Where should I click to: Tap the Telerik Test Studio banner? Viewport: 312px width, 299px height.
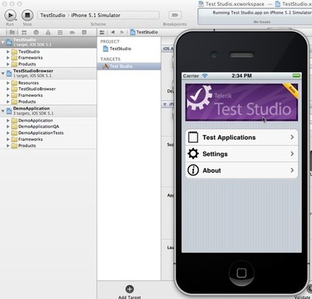coord(241,102)
